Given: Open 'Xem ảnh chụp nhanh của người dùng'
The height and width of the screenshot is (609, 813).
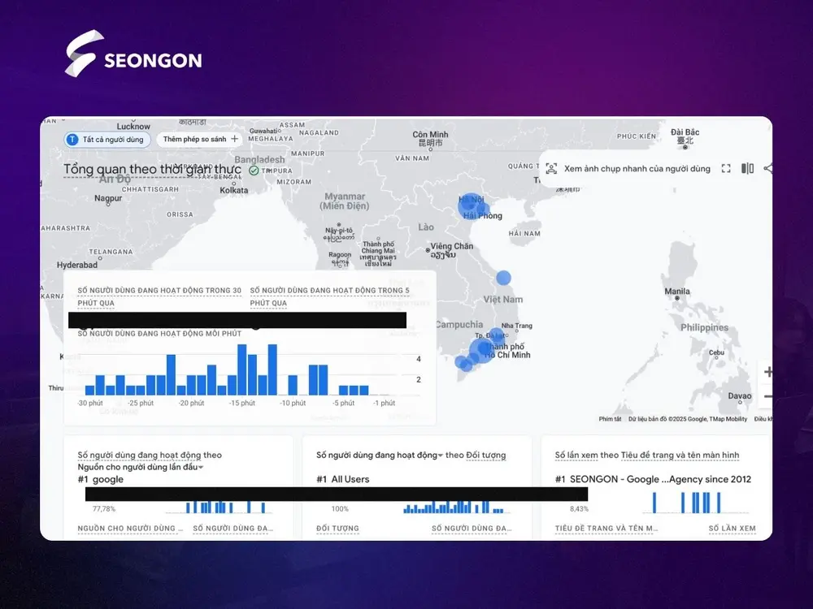Looking at the screenshot, I should click(x=637, y=168).
